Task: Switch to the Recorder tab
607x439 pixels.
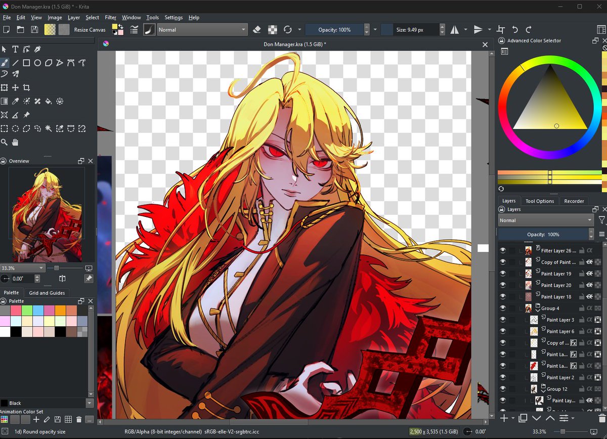Action: click(574, 201)
